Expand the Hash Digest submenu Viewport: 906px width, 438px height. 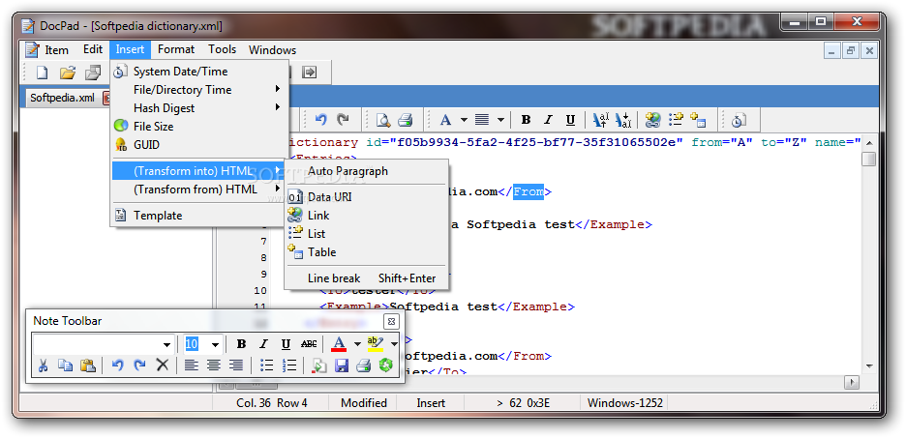(199, 108)
